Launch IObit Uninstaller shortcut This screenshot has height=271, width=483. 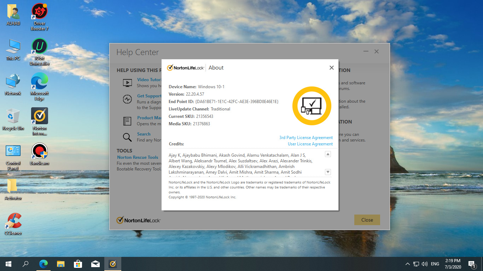coord(40,52)
